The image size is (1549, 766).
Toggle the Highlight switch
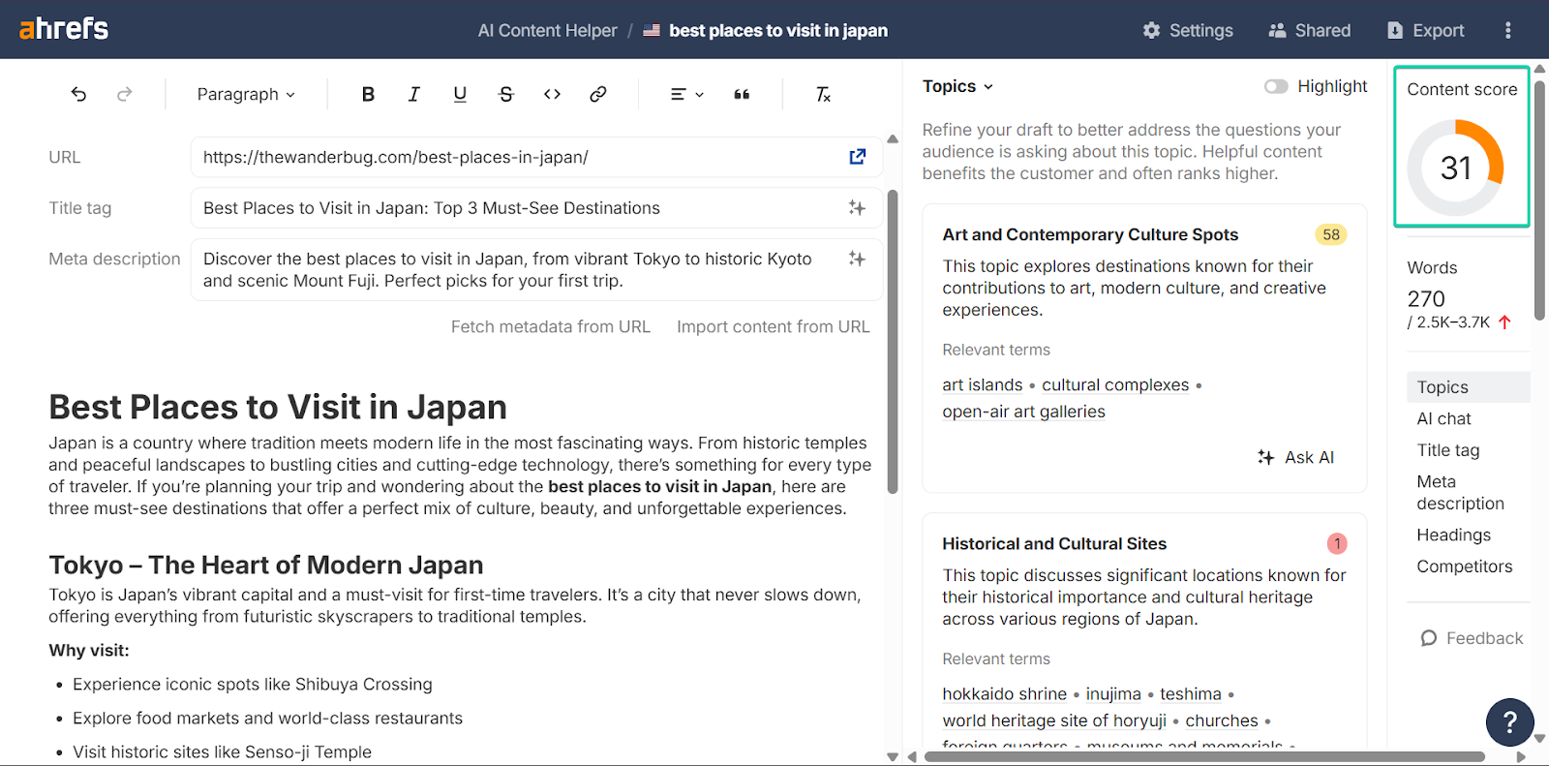1275,86
